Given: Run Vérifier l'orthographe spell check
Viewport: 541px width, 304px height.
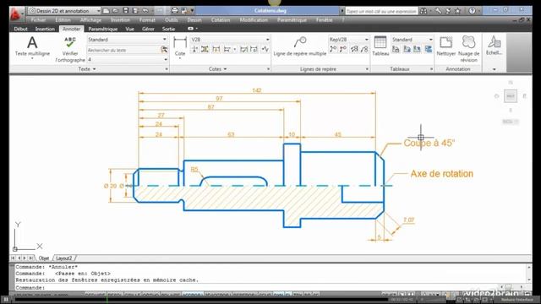Looking at the screenshot, I should [x=70, y=49].
